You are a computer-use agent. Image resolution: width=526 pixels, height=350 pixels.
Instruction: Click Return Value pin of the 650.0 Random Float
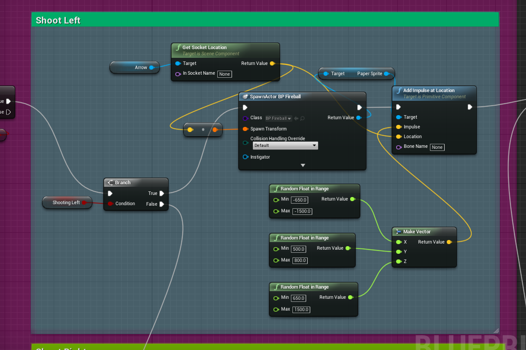point(351,297)
